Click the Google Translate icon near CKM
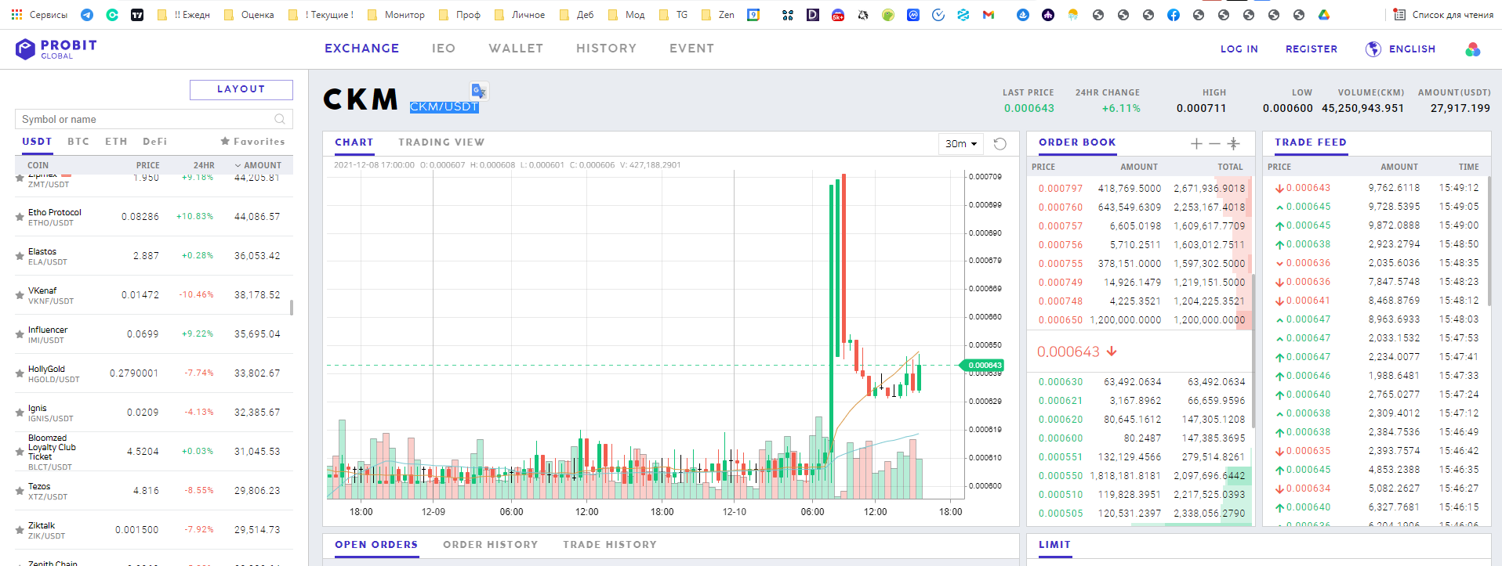The width and height of the screenshot is (1502, 566). [479, 91]
